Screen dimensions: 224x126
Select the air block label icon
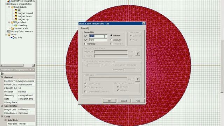[x=16, y=10]
